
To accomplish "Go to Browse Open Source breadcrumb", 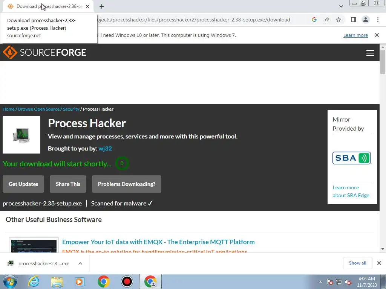I will click(x=39, y=109).
